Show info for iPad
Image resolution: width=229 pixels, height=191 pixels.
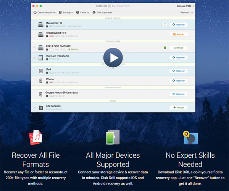tap(47, 73)
